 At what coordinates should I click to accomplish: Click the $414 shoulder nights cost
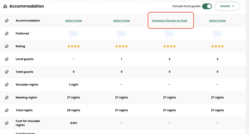(73, 123)
